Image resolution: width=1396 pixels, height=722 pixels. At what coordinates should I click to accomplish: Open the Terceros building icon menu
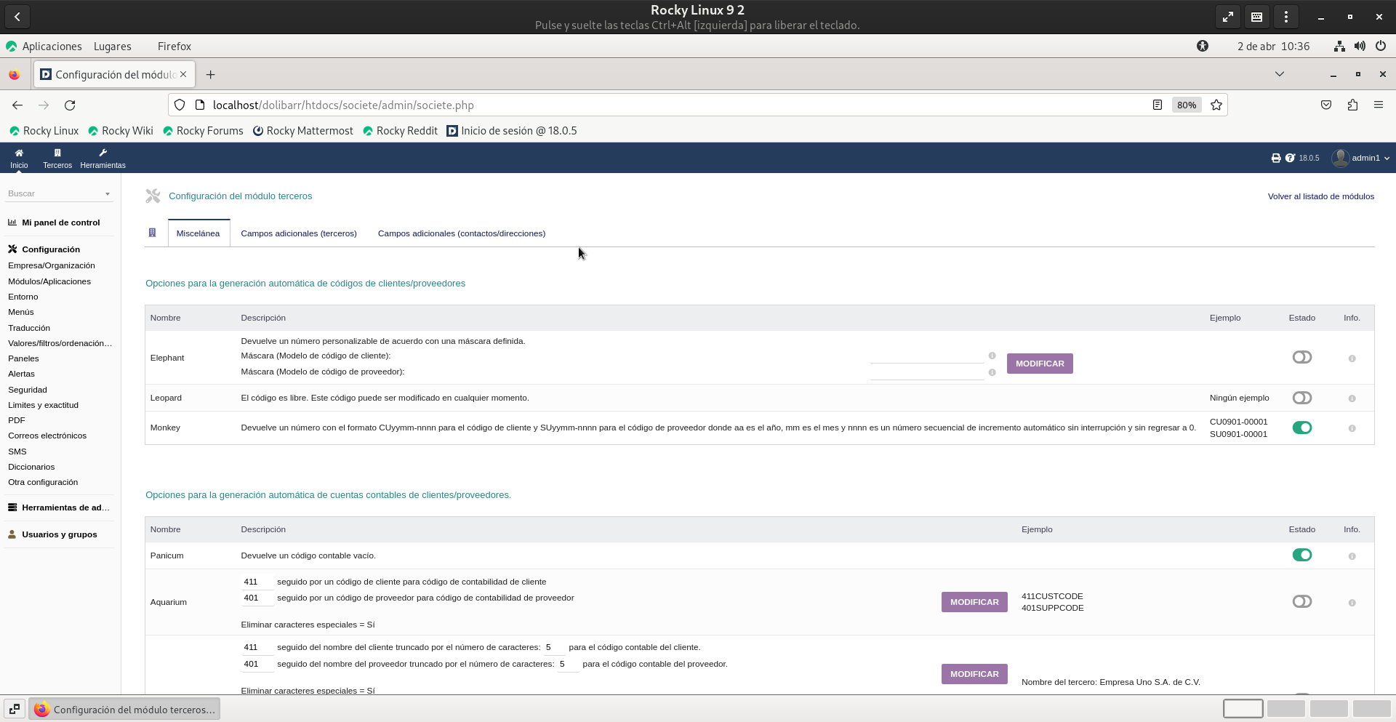pos(57,153)
